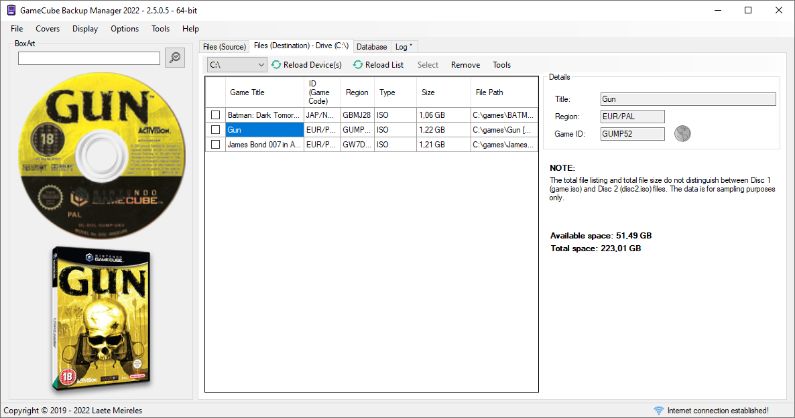
Task: Click the Reload Device(s) button
Action: [307, 65]
